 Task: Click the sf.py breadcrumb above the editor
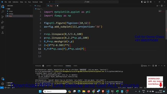pyautogui.click(x=38, y=9)
